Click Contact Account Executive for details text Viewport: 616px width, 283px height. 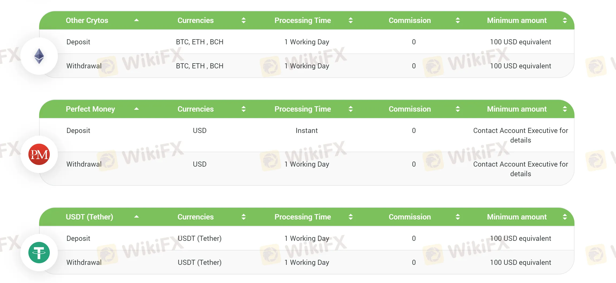coord(521,135)
